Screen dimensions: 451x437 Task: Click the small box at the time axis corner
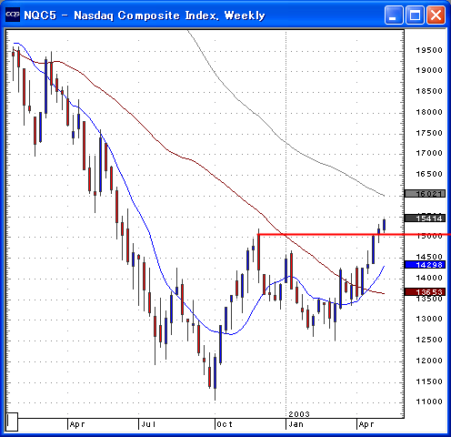pos(12,422)
